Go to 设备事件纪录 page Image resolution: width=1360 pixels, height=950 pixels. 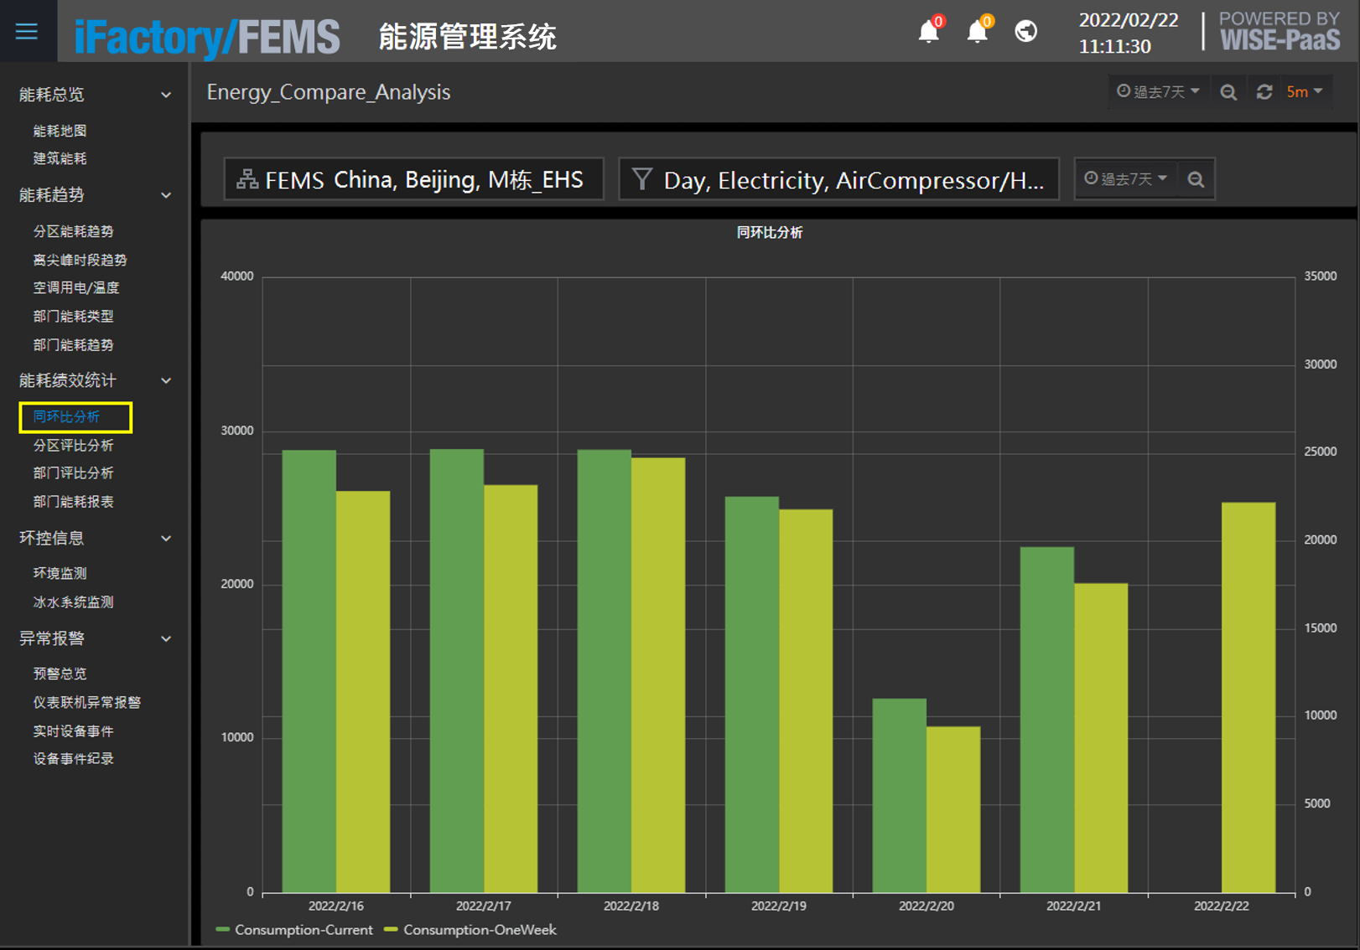(73, 758)
